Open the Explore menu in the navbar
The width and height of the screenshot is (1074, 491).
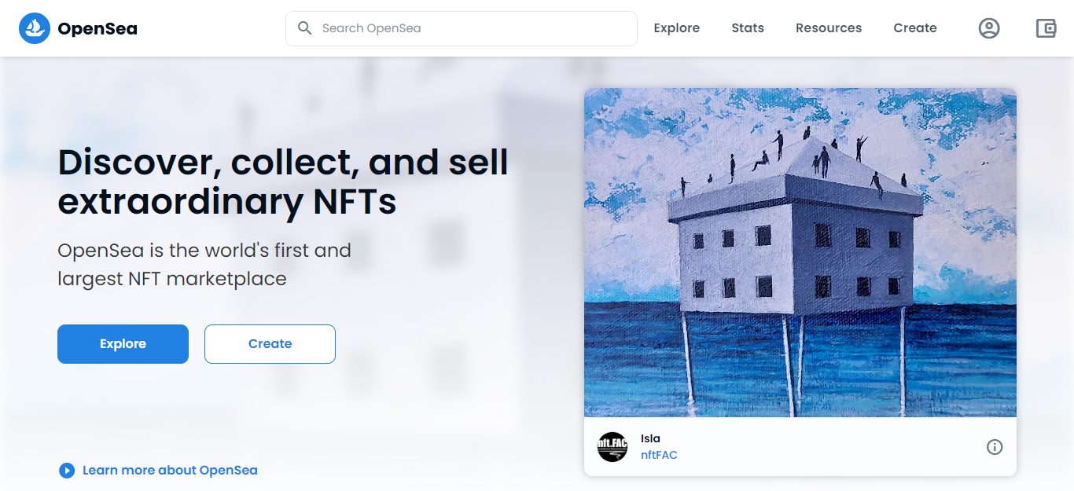[x=676, y=27]
